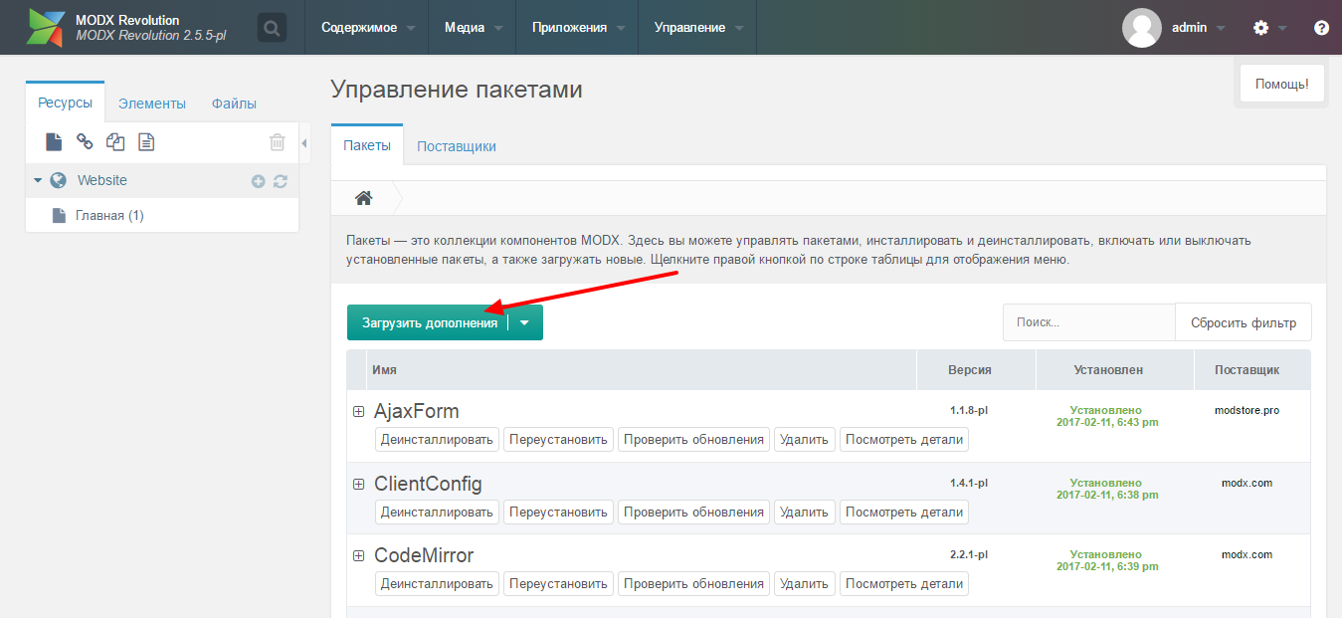1342x618 pixels.
Task: Collapse the left tree panel arrow
Action: click(x=304, y=143)
